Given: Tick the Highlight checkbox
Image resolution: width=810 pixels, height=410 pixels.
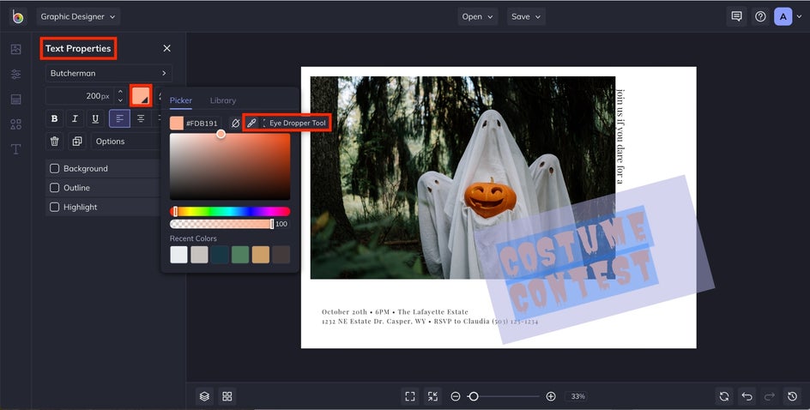Looking at the screenshot, I should pos(55,207).
